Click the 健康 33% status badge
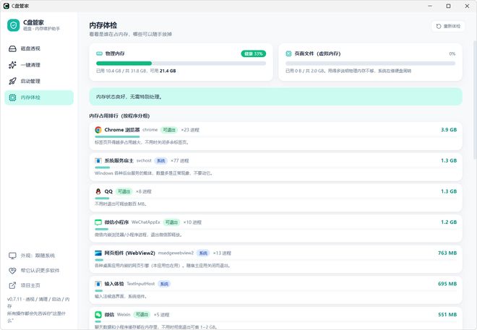The image size is (477, 330). (x=254, y=53)
